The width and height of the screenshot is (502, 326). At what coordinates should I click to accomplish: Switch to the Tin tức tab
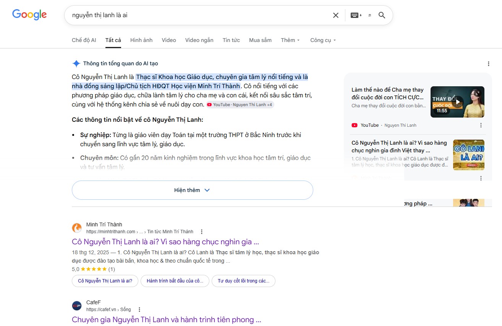click(x=231, y=40)
